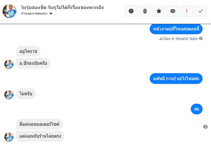Viewport: 211px width, 151px height.
Task: Click the small seen-receipt avatar at right
Action: click(206, 127)
